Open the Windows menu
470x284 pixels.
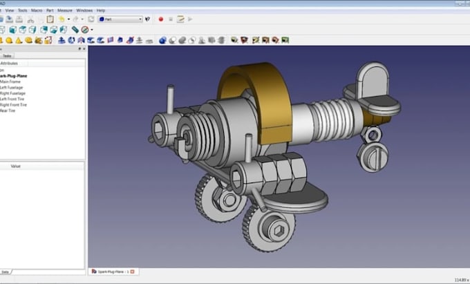pos(84,10)
